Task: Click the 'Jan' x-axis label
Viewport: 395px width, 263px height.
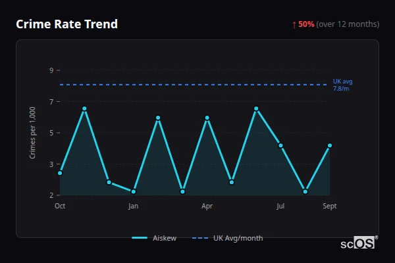Action: click(133, 206)
